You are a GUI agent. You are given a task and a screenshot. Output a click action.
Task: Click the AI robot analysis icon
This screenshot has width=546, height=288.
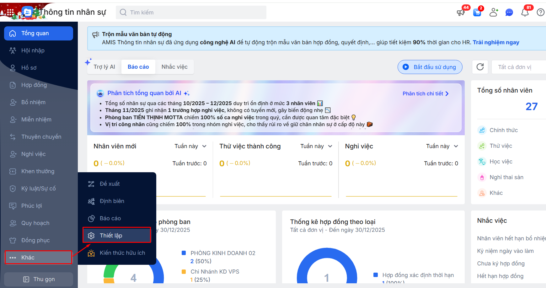(100, 93)
